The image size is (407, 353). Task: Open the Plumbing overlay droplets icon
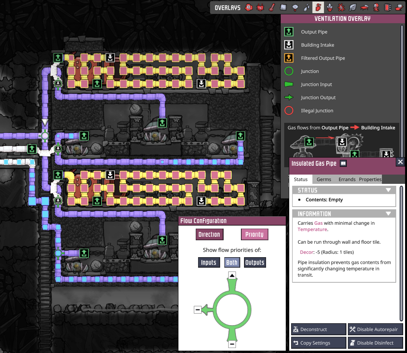pyautogui.click(x=306, y=7)
